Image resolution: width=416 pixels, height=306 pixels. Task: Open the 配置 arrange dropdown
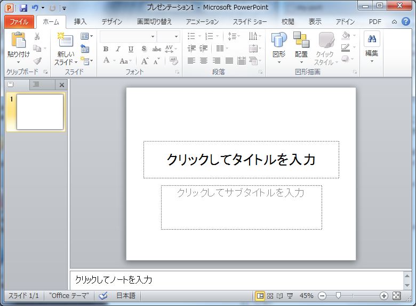(301, 48)
